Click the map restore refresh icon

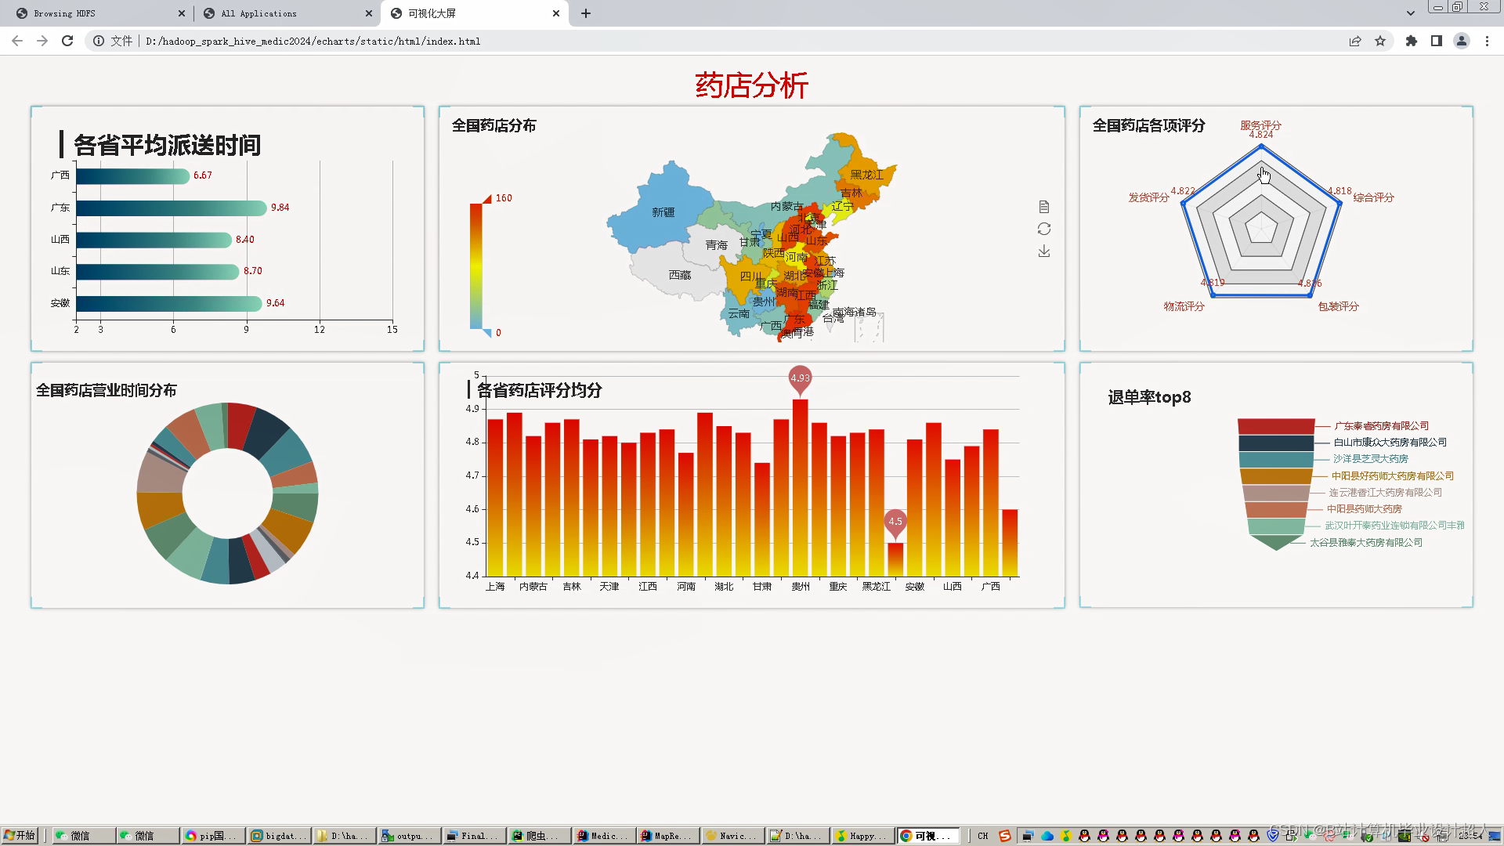pos(1043,229)
